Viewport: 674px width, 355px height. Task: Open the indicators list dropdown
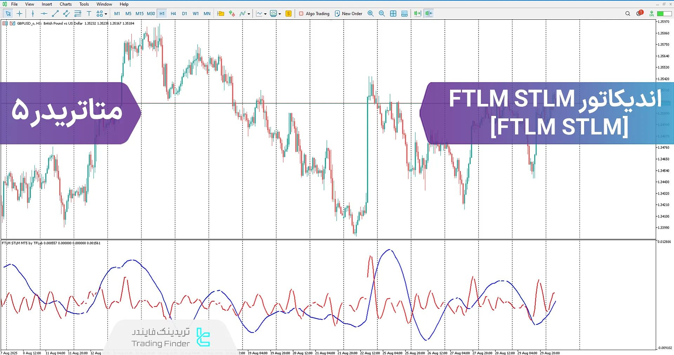249,13
